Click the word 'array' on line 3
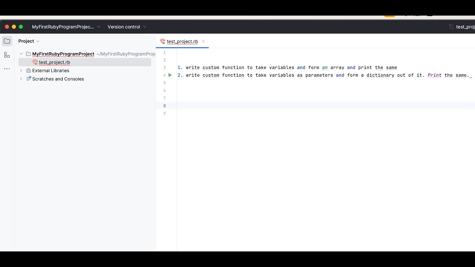 pyautogui.click(x=337, y=68)
